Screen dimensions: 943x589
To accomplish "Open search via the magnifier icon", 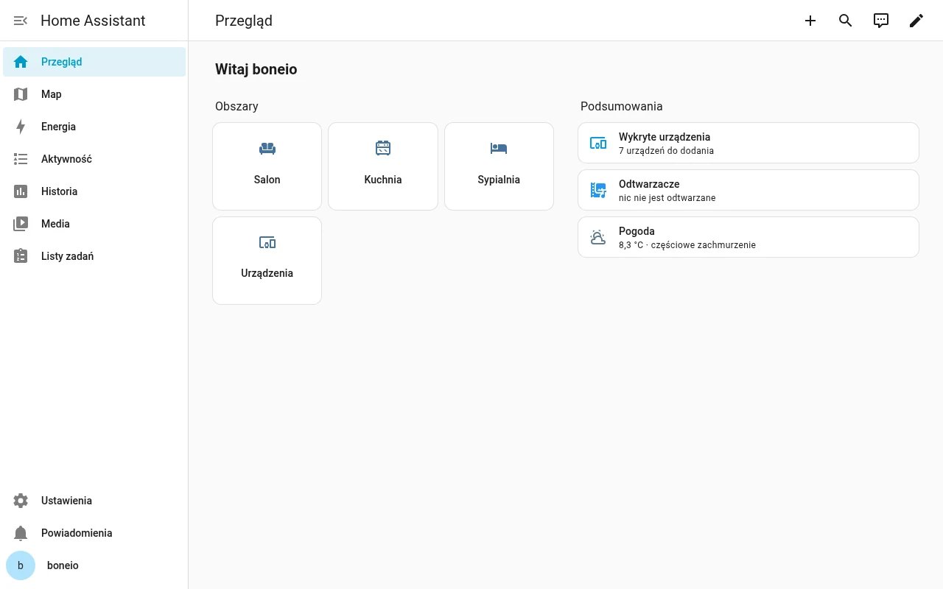I will coord(846,21).
